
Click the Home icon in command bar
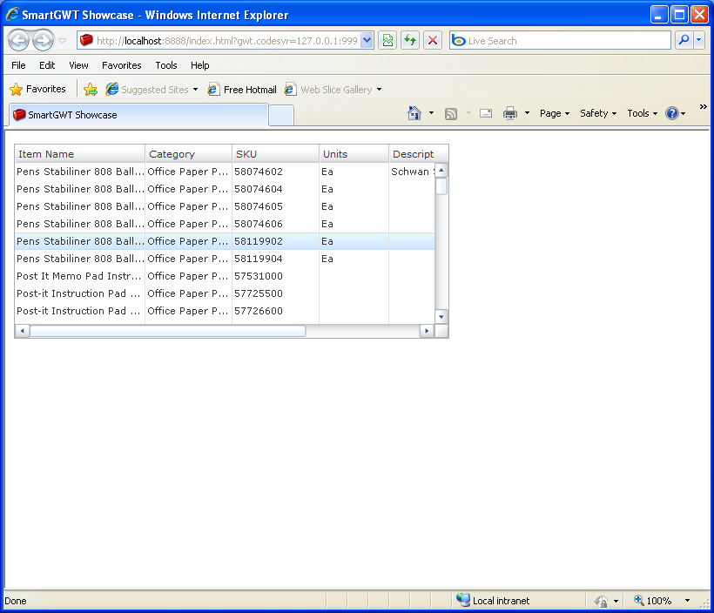[414, 113]
